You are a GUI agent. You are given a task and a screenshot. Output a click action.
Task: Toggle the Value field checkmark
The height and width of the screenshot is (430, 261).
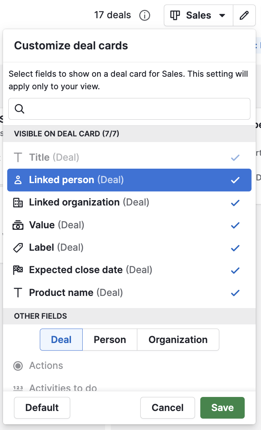[235, 225]
